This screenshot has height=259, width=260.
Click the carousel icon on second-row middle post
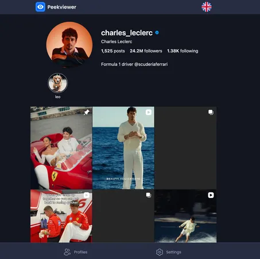pyautogui.click(x=149, y=195)
